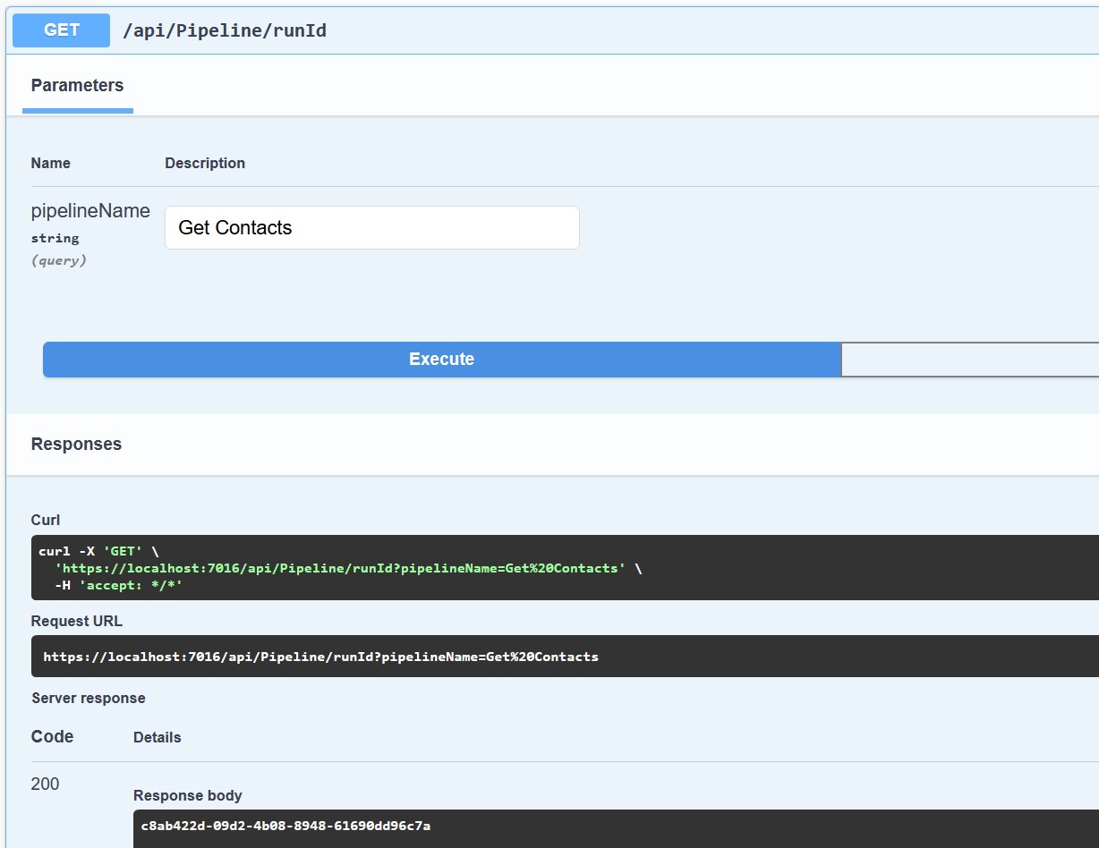Collapse the GET operation via method badge
This screenshot has height=848, width=1099.
61,30
